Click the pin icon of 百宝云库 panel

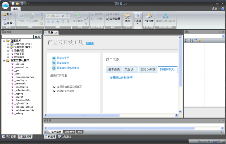tap(37, 32)
